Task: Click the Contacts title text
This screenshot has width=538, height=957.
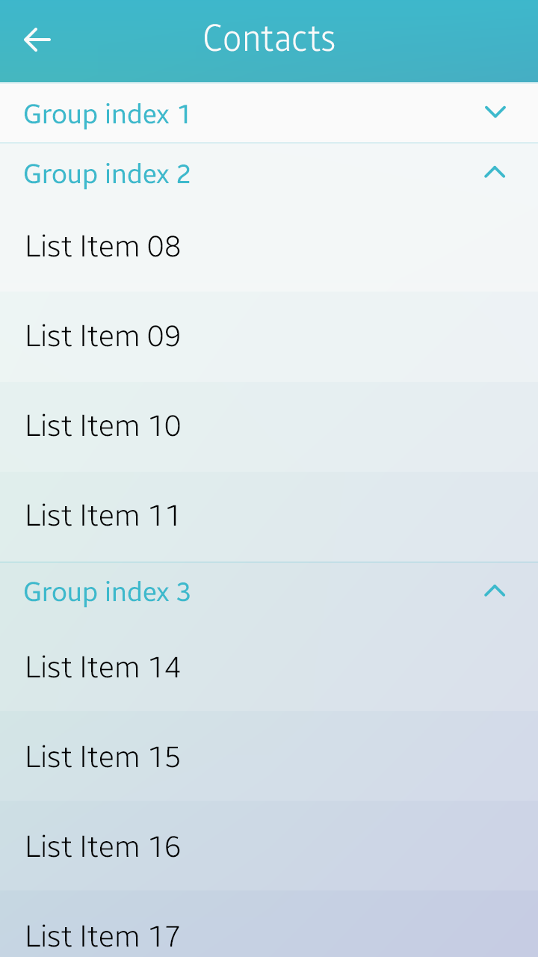Action: 269,39
